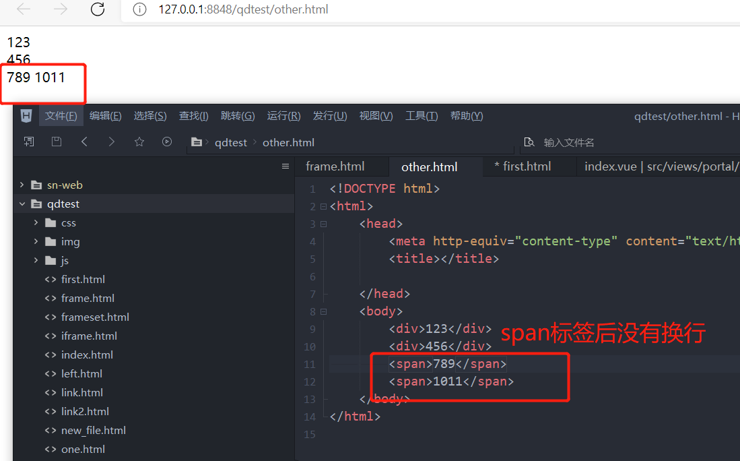
Task: Open the 查找(I) menu
Action: pos(193,116)
